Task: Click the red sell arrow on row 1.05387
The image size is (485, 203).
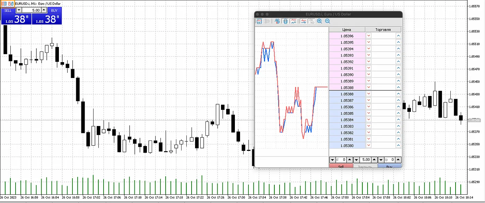Action: click(369, 100)
